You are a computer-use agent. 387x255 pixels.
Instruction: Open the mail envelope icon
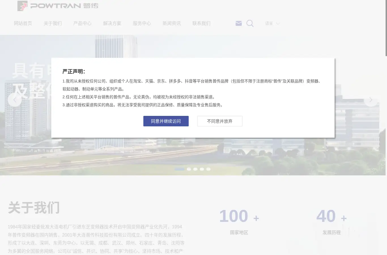(x=239, y=24)
